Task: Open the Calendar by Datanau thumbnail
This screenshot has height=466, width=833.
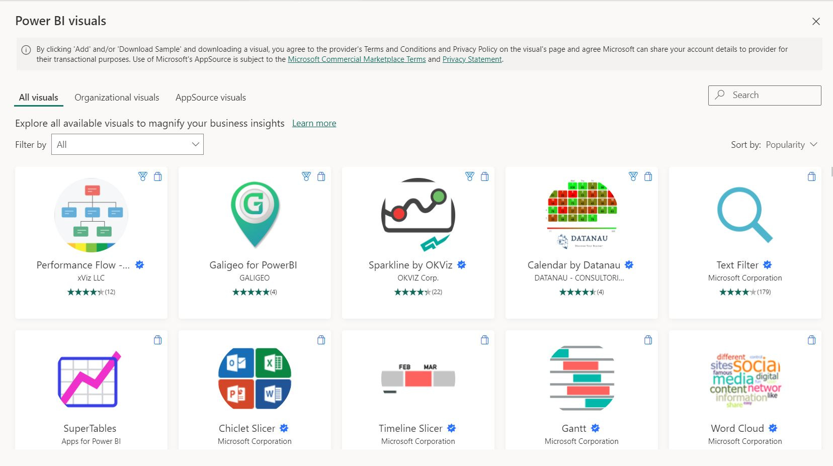Action: [582, 214]
